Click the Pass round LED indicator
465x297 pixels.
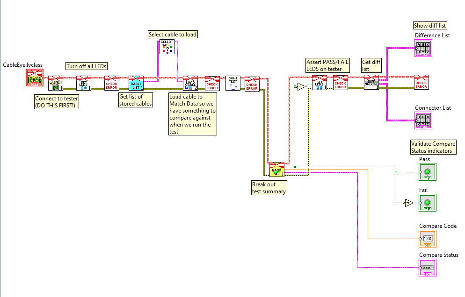tap(427, 172)
